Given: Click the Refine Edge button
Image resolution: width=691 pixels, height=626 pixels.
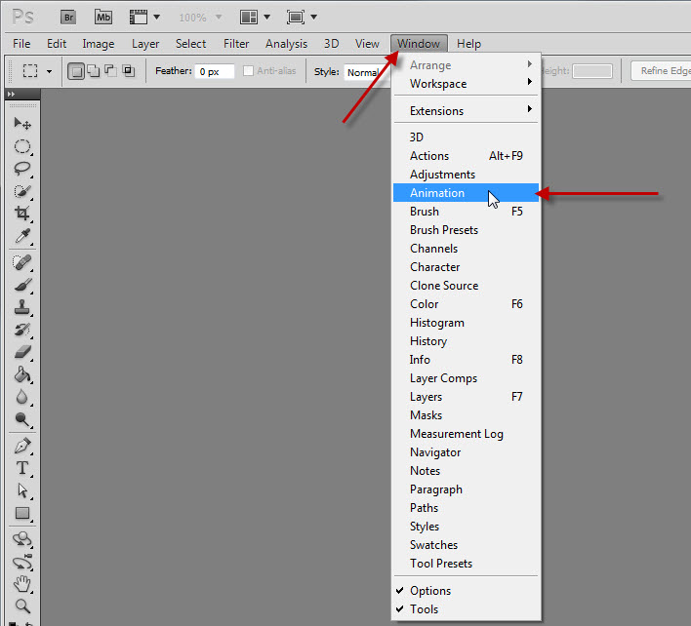Looking at the screenshot, I should [x=661, y=71].
